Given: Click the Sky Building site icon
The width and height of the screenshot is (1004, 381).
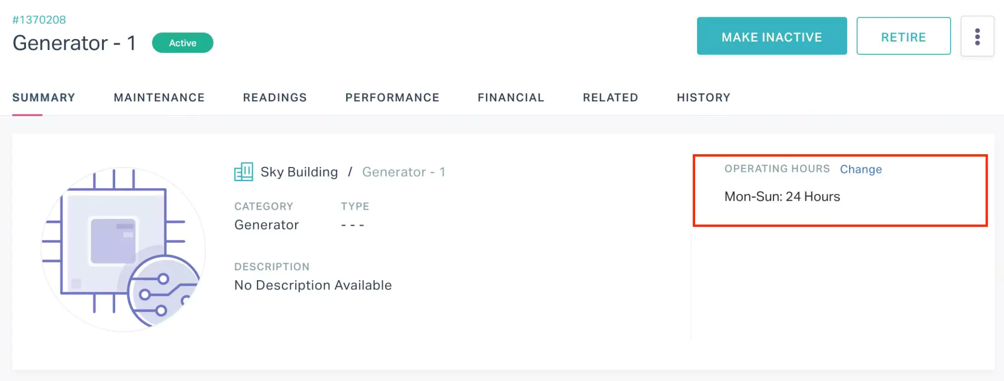Looking at the screenshot, I should [244, 172].
